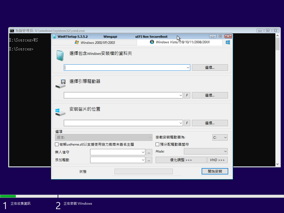This screenshot has width=284, height=213.
Task: Click the 正在安裝 Windows step label
Action: tap(78, 204)
